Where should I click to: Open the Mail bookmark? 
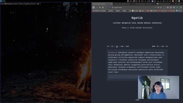coord(142,11)
